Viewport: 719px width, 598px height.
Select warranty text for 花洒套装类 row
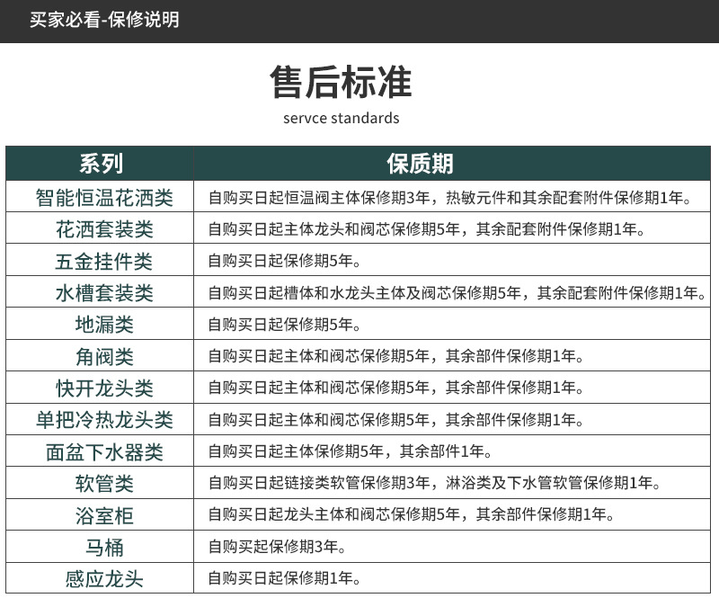click(426, 229)
